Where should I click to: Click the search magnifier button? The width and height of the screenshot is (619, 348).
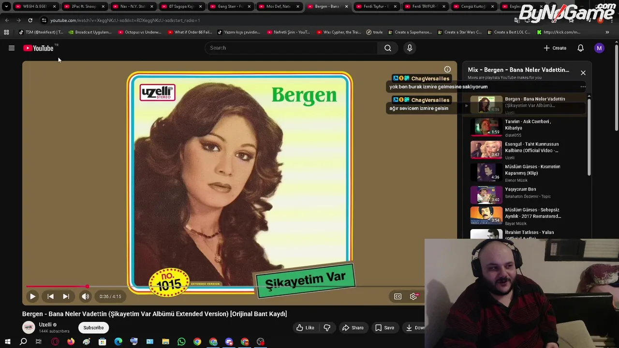point(388,48)
